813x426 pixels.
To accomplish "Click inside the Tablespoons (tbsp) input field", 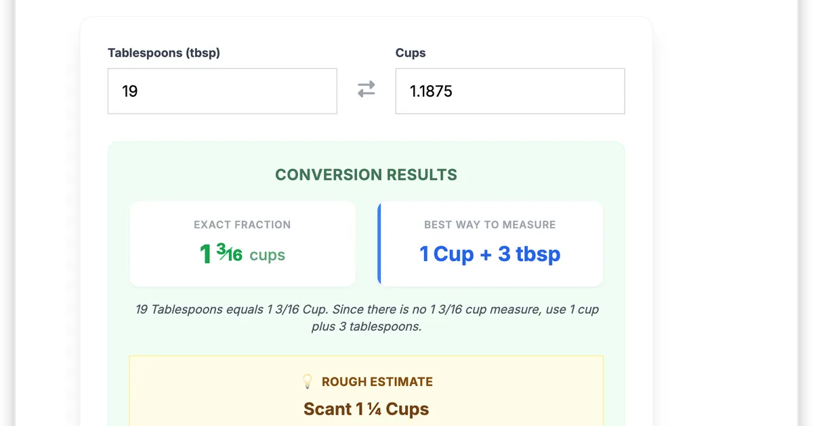I will click(x=222, y=91).
